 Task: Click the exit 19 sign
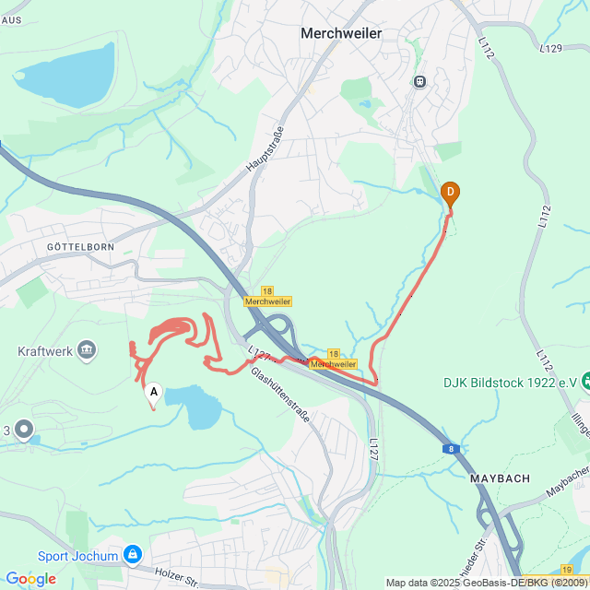pos(567,570)
